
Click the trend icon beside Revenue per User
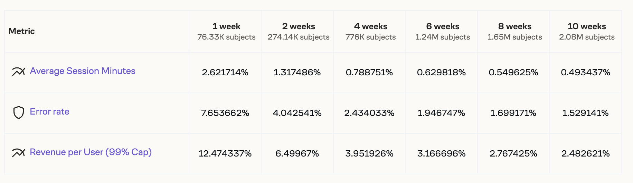[x=18, y=152]
